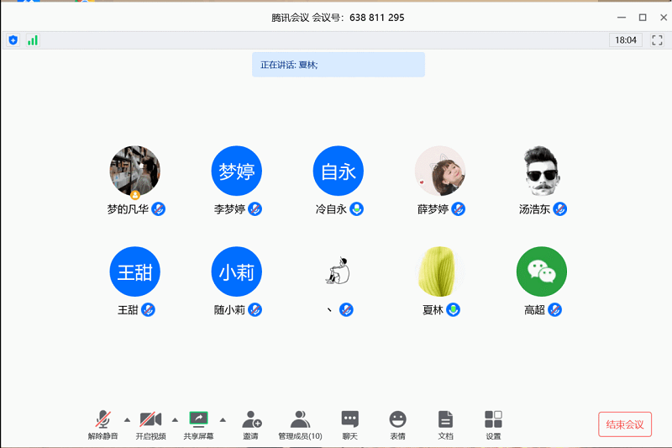Expand video options arrow beside 开启视频
The height and width of the screenshot is (448, 672).
coord(175,419)
